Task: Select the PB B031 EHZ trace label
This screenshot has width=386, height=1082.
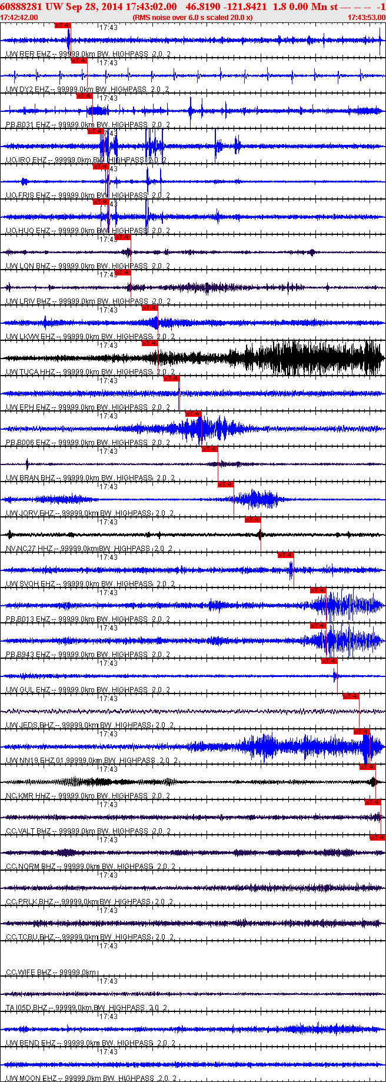Action: pos(88,125)
